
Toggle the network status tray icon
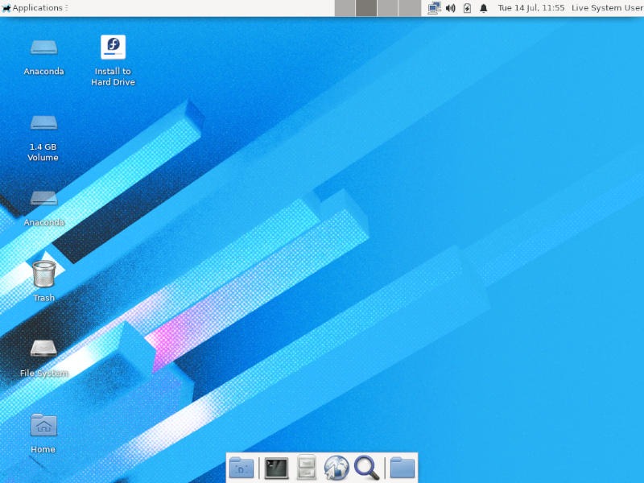(x=433, y=9)
